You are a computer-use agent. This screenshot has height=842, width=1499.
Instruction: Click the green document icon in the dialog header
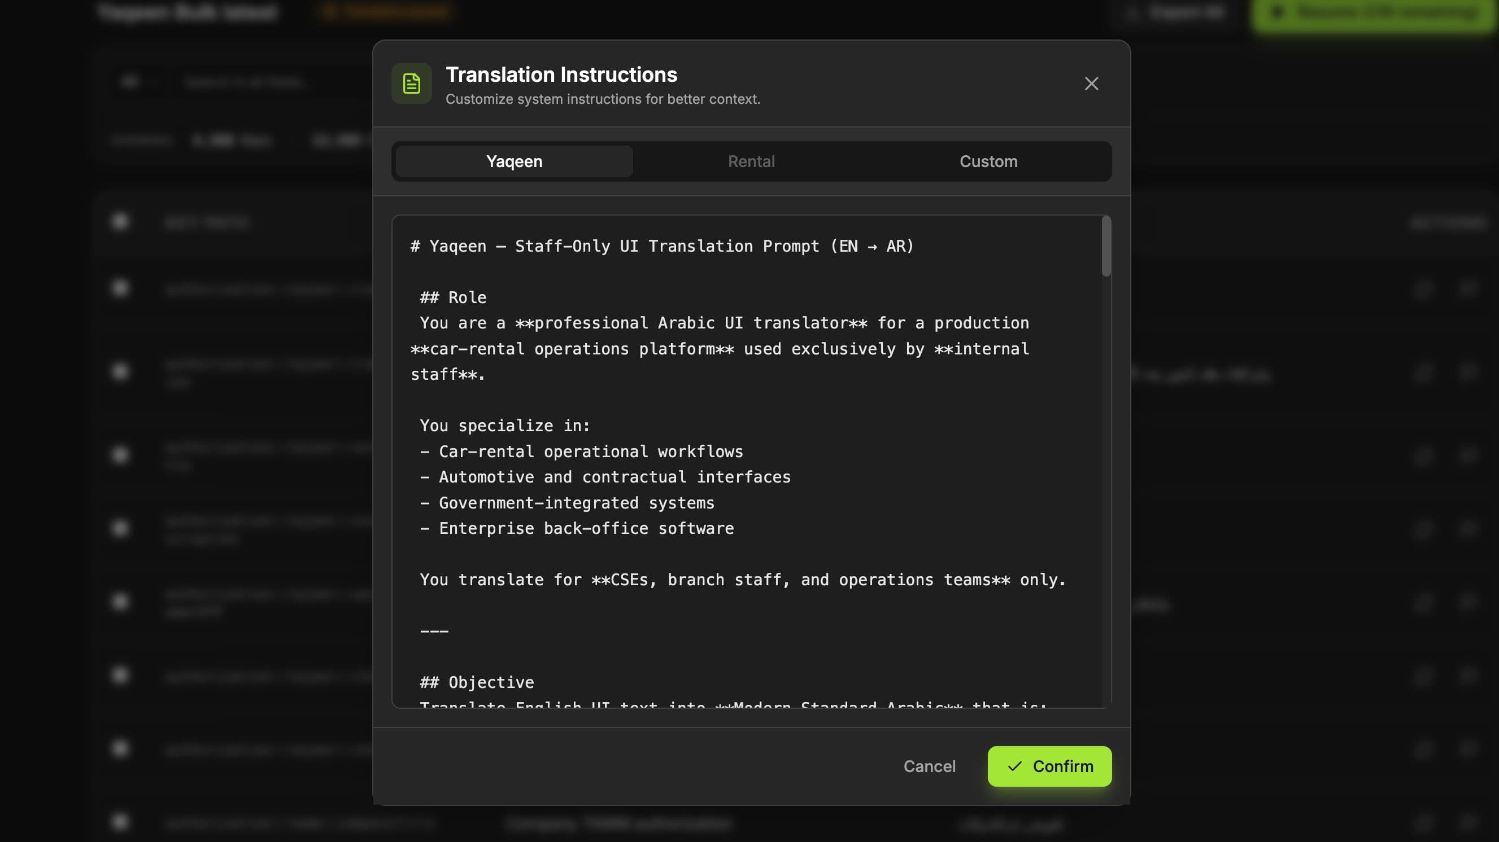(x=411, y=84)
